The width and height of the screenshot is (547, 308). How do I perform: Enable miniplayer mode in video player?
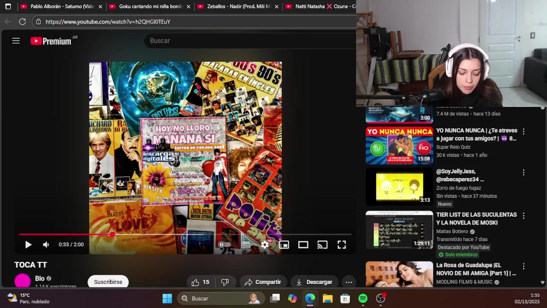tap(284, 245)
